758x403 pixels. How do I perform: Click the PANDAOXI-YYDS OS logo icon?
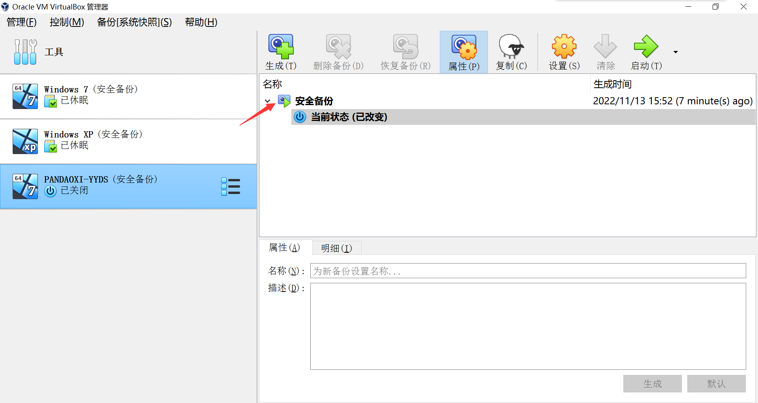25,186
